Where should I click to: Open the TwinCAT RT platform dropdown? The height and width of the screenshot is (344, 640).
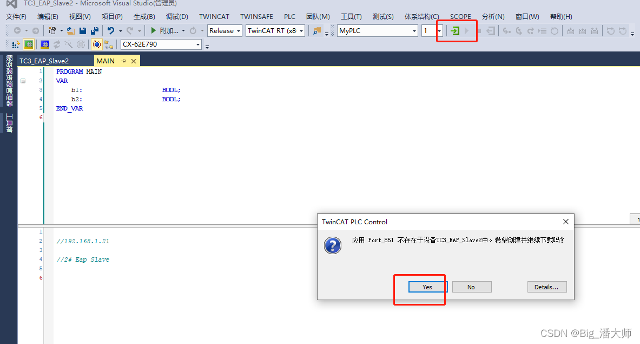[x=301, y=31]
